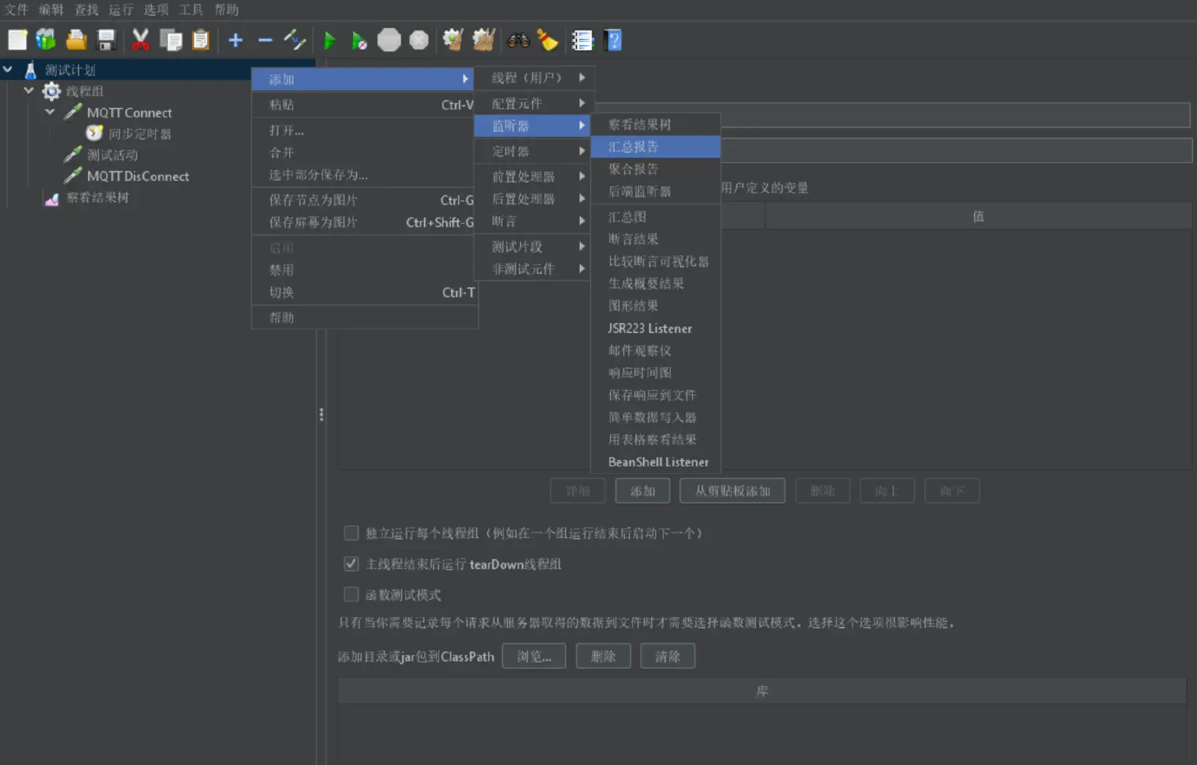The width and height of the screenshot is (1197, 765).
Task: Collapse the MQTT Connect tree node
Action: pos(48,112)
